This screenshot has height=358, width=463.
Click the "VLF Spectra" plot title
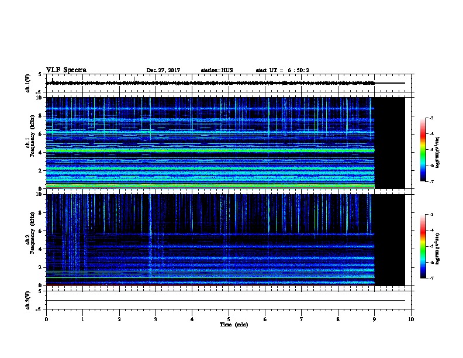coord(66,70)
